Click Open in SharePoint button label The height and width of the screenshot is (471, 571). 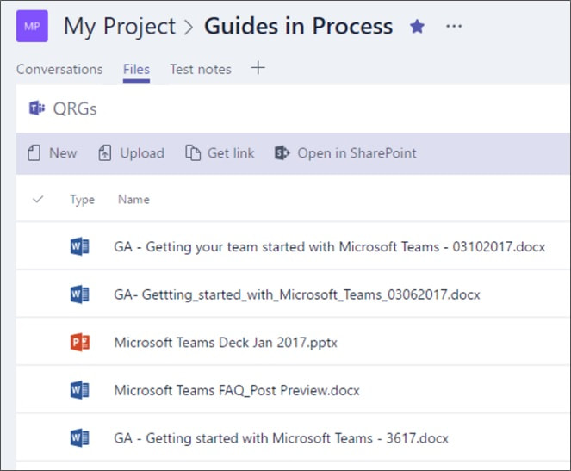click(x=357, y=153)
